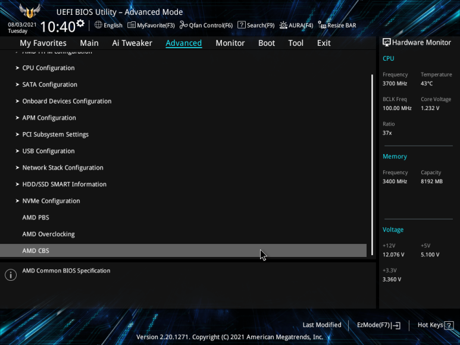The width and height of the screenshot is (460, 345).
Task: Expand PCI Subsystem Settings arrow
Action: point(17,134)
